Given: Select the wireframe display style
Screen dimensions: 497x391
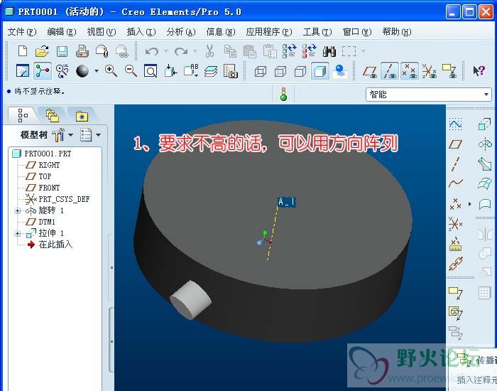Looking at the screenshot, I should point(261,71).
